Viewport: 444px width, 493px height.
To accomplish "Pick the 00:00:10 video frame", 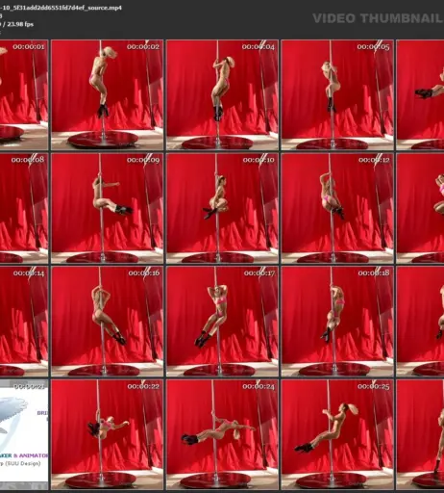I will (x=222, y=208).
